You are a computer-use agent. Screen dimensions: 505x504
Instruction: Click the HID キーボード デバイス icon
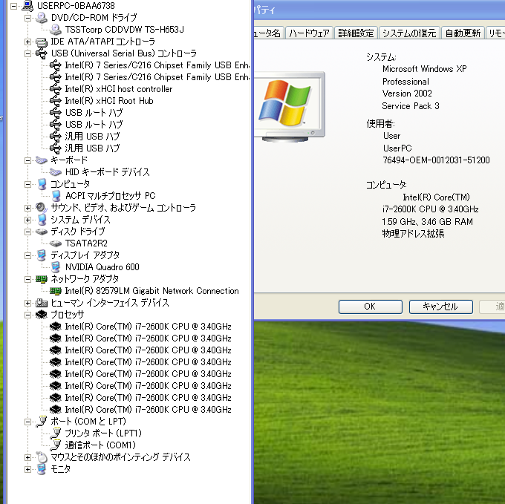click(56, 172)
